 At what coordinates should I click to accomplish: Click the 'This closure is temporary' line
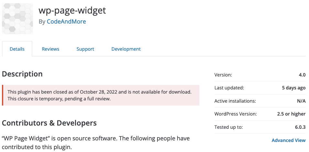[x=59, y=98]
